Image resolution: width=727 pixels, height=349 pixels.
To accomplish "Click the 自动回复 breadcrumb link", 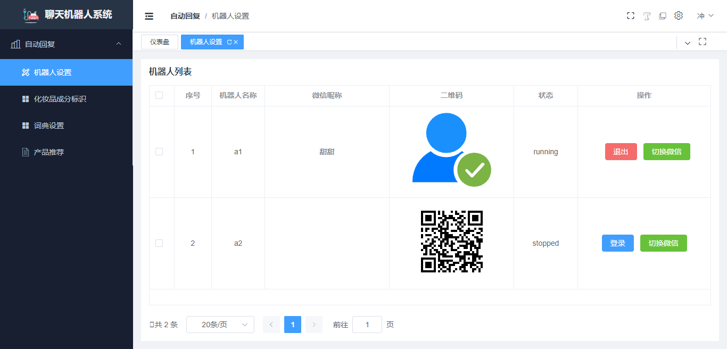I will pyautogui.click(x=185, y=16).
